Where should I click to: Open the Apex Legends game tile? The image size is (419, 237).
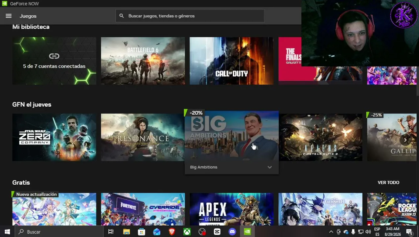click(231, 209)
